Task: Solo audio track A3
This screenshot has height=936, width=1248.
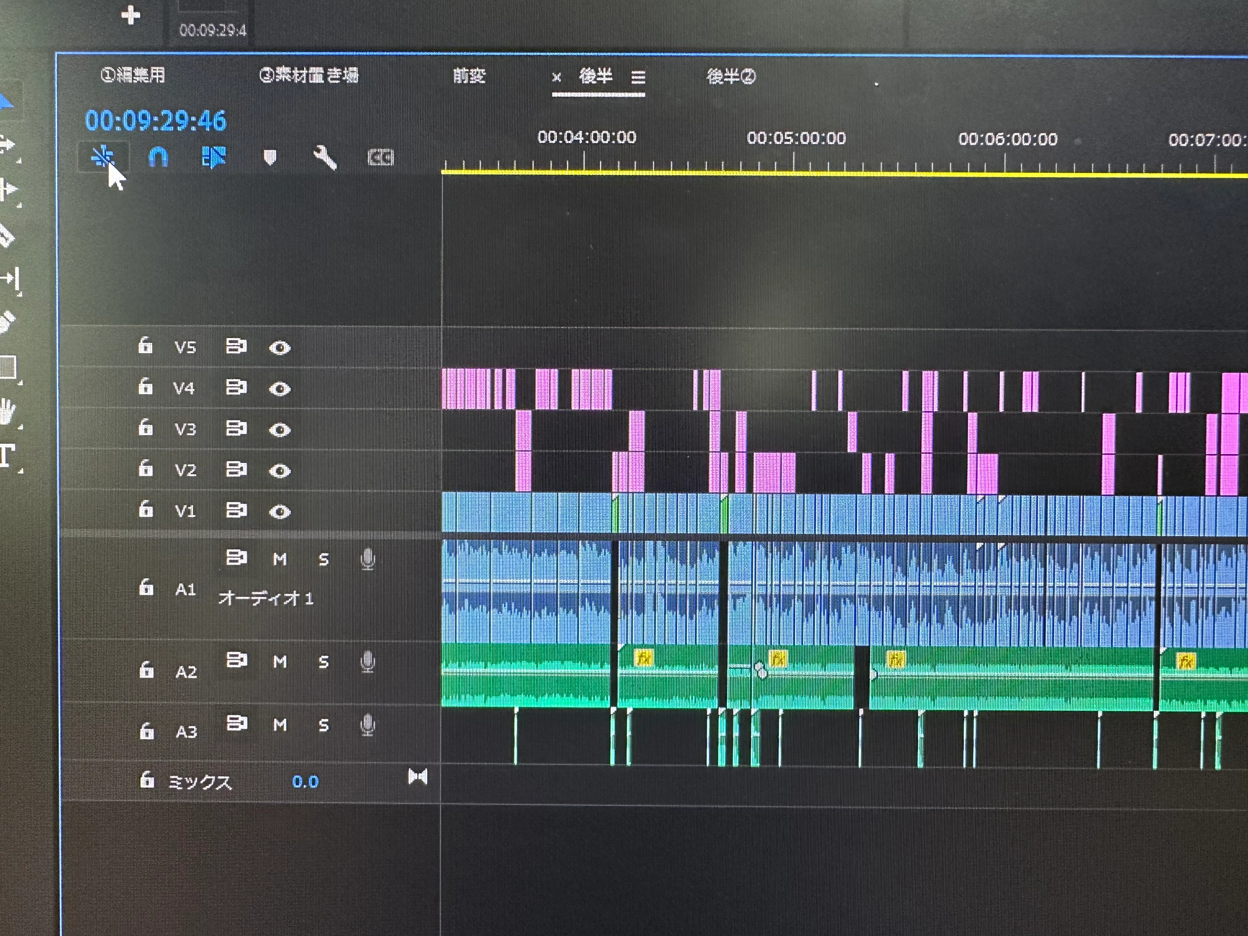Action: [323, 725]
